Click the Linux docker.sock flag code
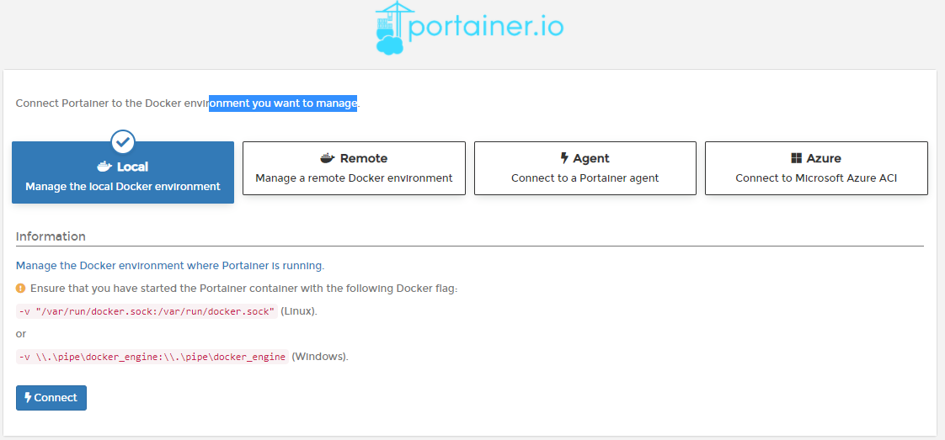 click(x=147, y=311)
